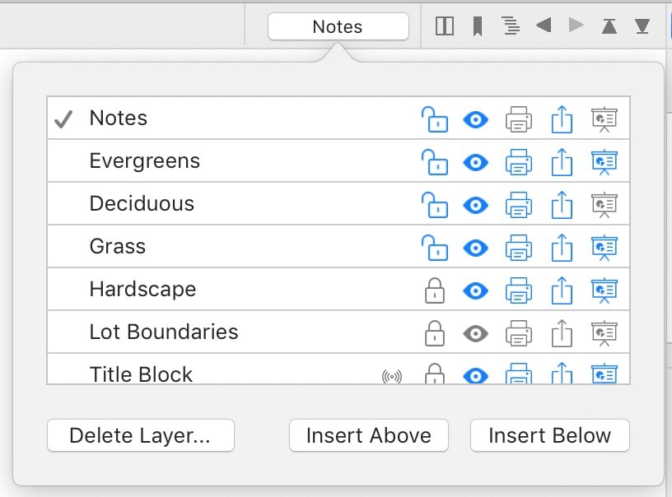This screenshot has width=672, height=497.
Task: Open the outline list icon in toolbar
Action: (511, 27)
